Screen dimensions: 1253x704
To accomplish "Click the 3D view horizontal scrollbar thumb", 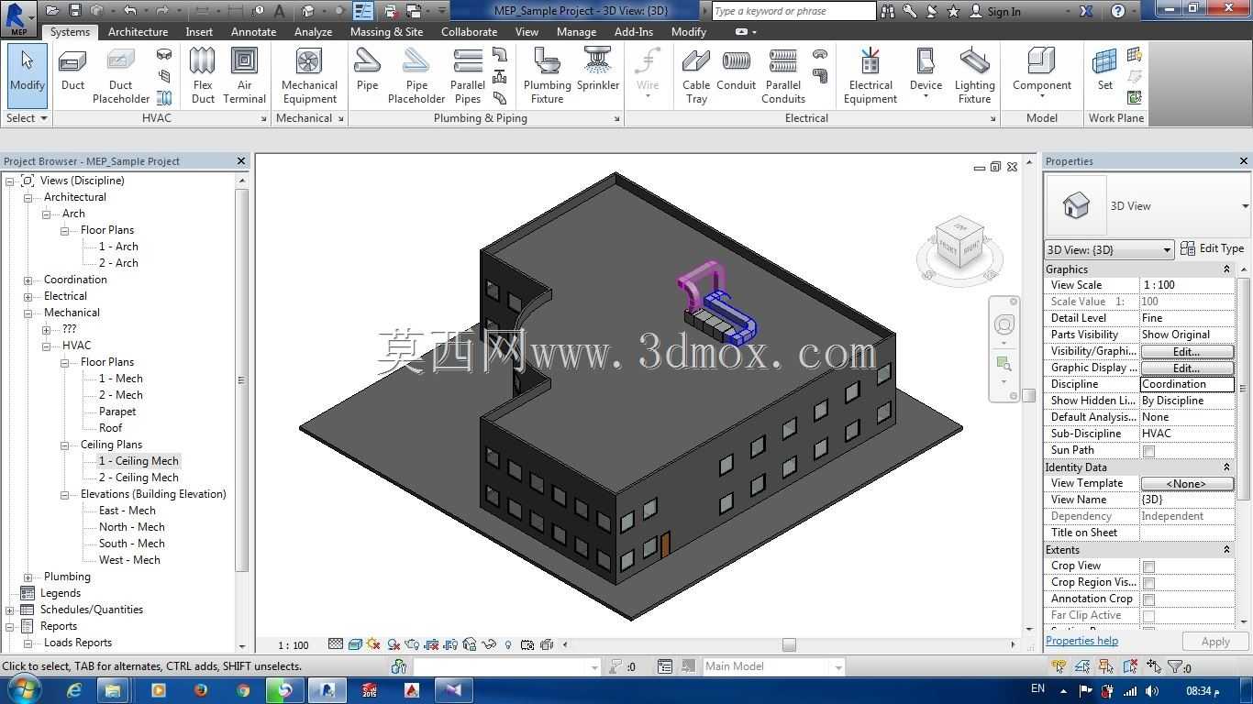I will 789,645.
